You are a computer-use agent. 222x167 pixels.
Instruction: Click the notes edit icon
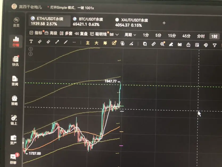(197, 45)
